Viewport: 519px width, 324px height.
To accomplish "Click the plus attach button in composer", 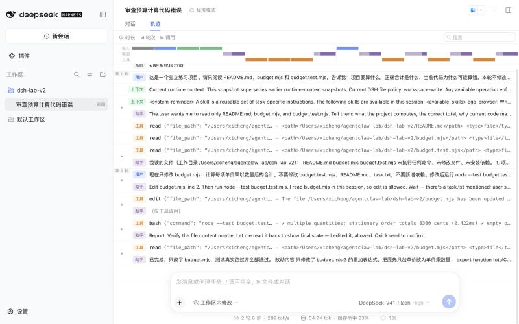I will pyautogui.click(x=180, y=302).
